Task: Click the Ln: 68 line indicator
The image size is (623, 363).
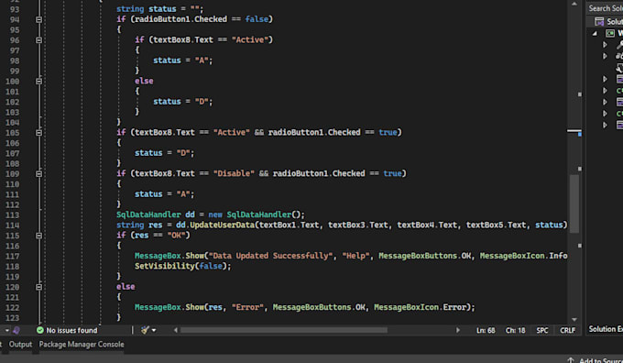Action: (486, 330)
